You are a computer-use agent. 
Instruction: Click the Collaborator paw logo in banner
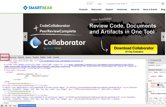(x=35, y=43)
